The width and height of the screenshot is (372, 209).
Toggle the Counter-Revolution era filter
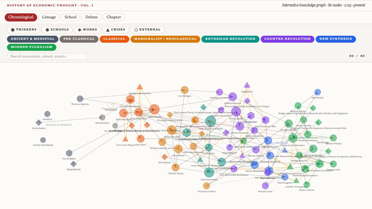287,39
